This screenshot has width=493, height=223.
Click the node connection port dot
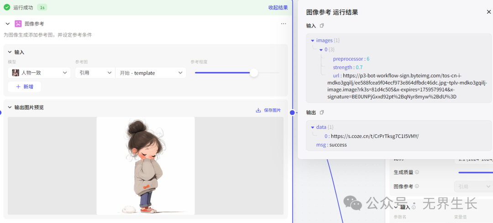coord(293,112)
